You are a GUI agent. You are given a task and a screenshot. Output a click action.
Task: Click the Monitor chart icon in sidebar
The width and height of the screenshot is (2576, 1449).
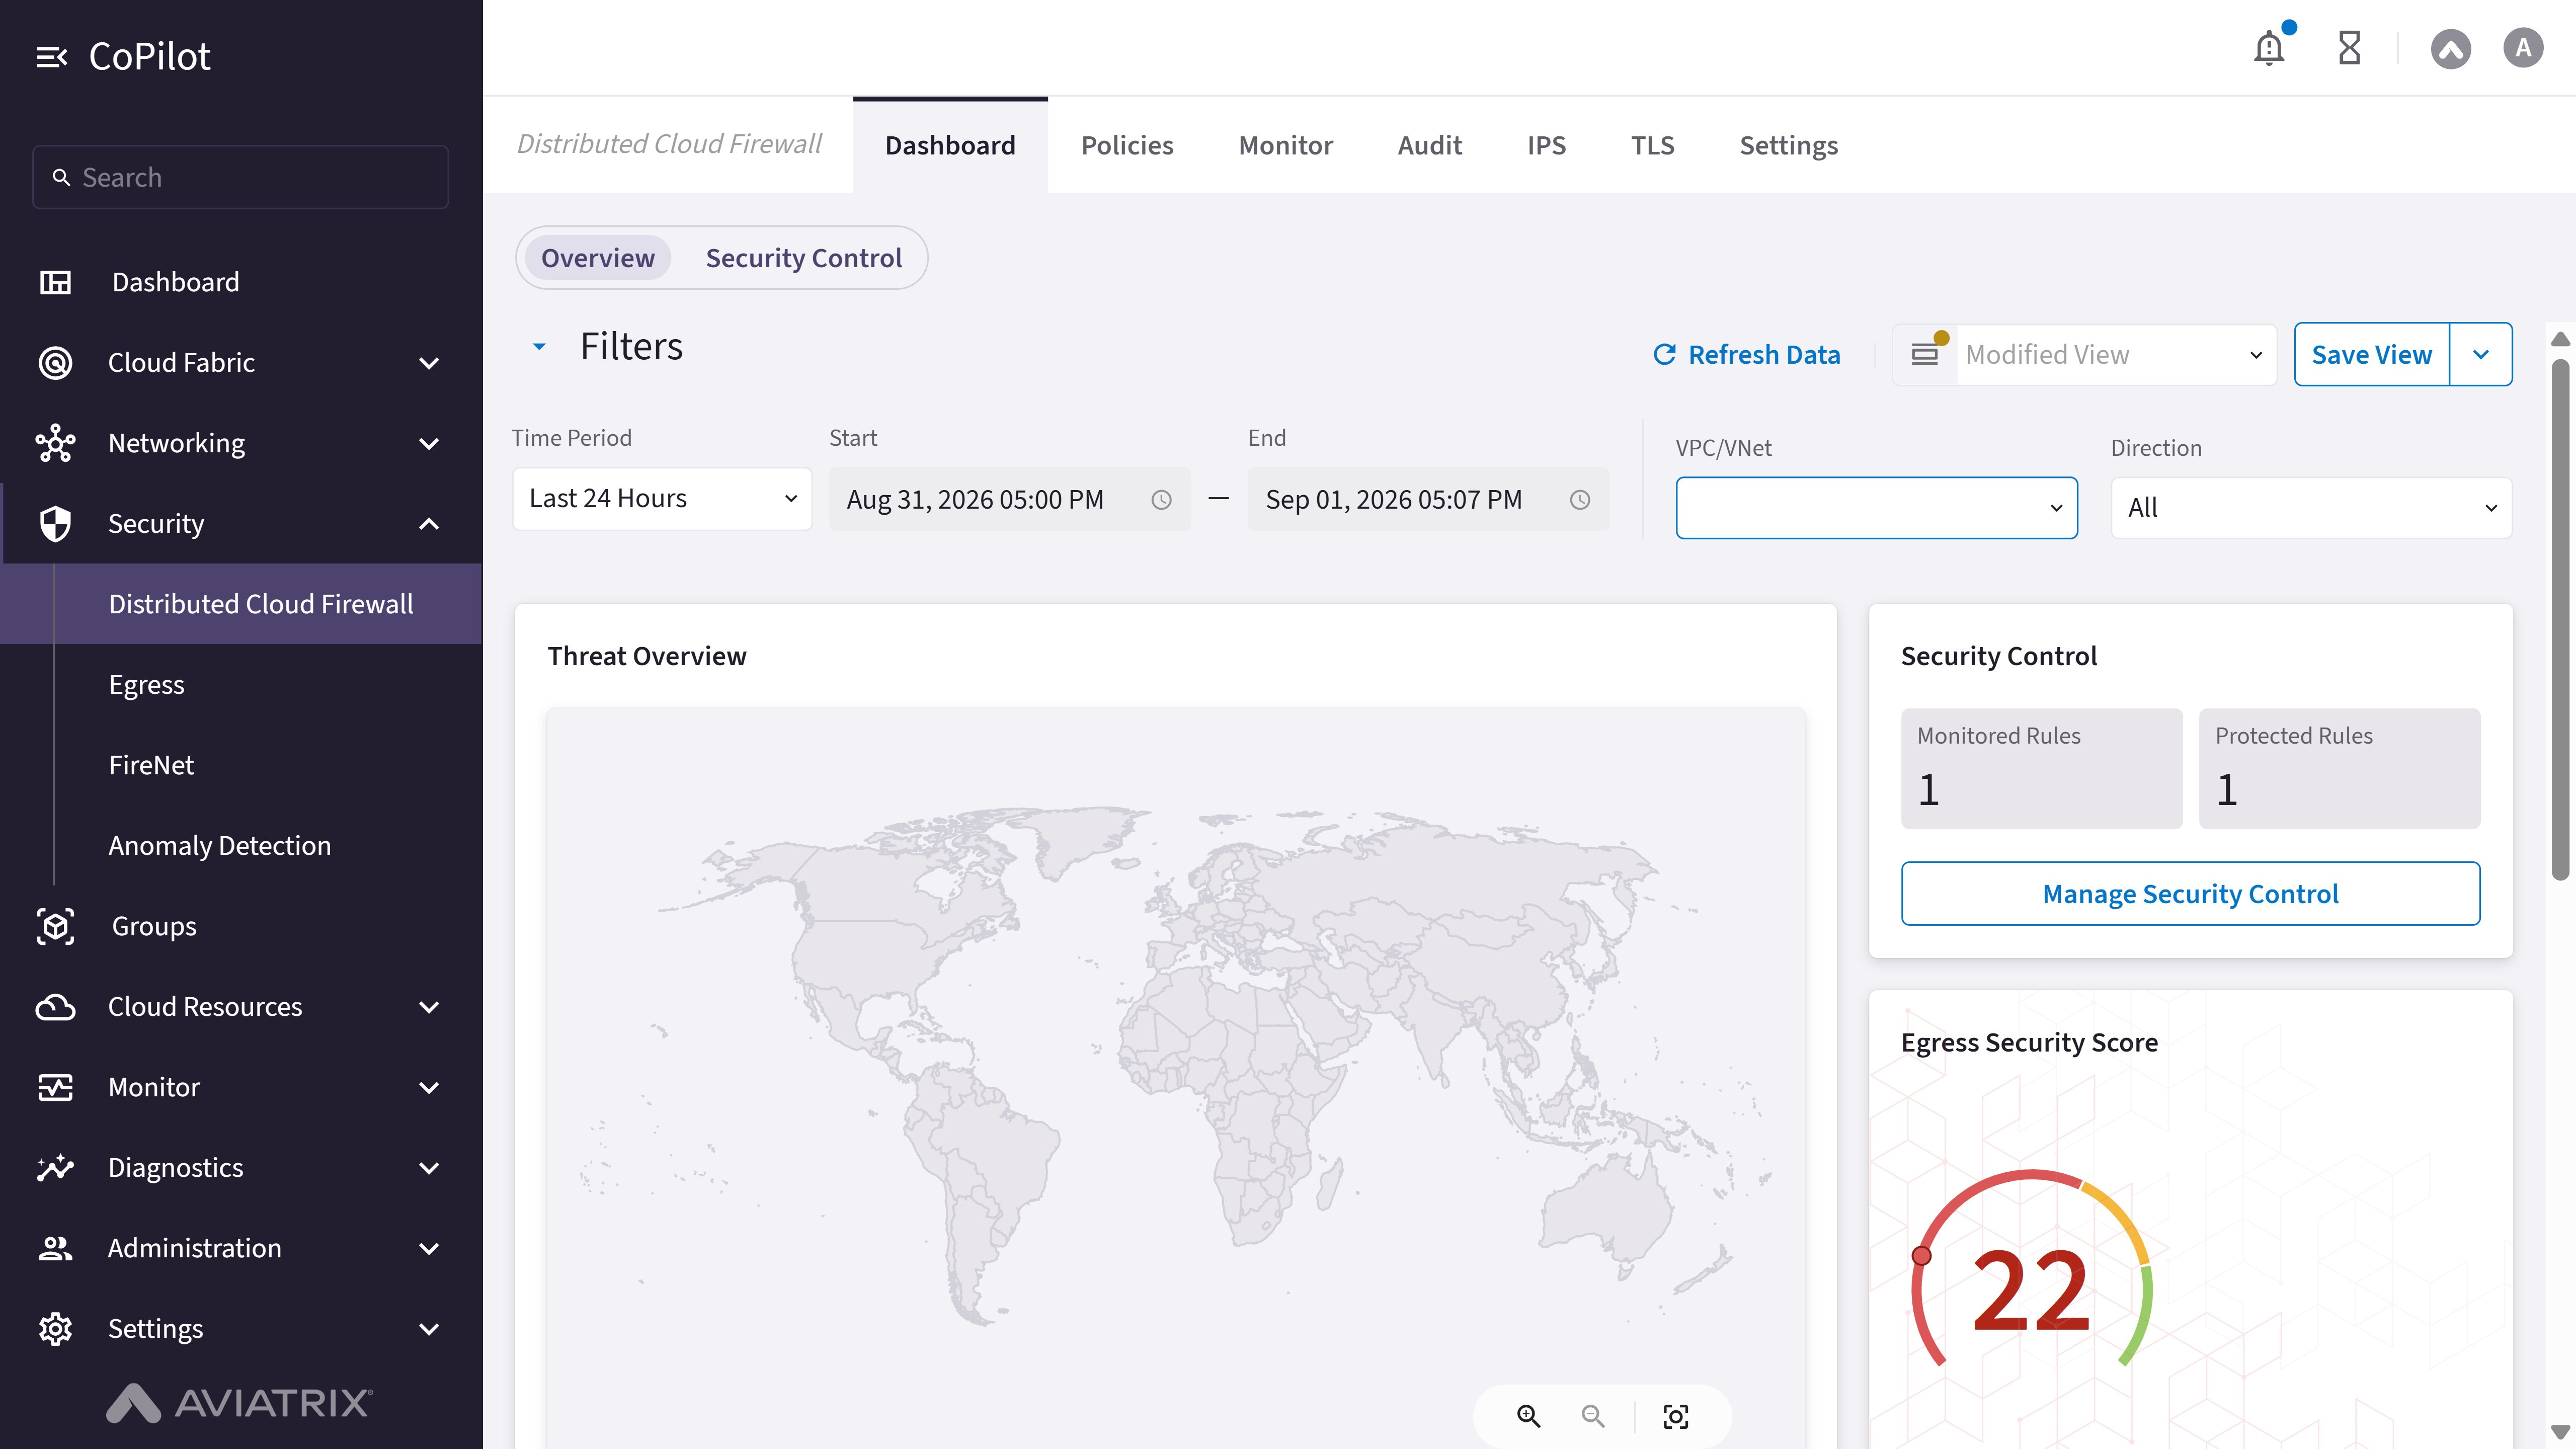point(55,1087)
